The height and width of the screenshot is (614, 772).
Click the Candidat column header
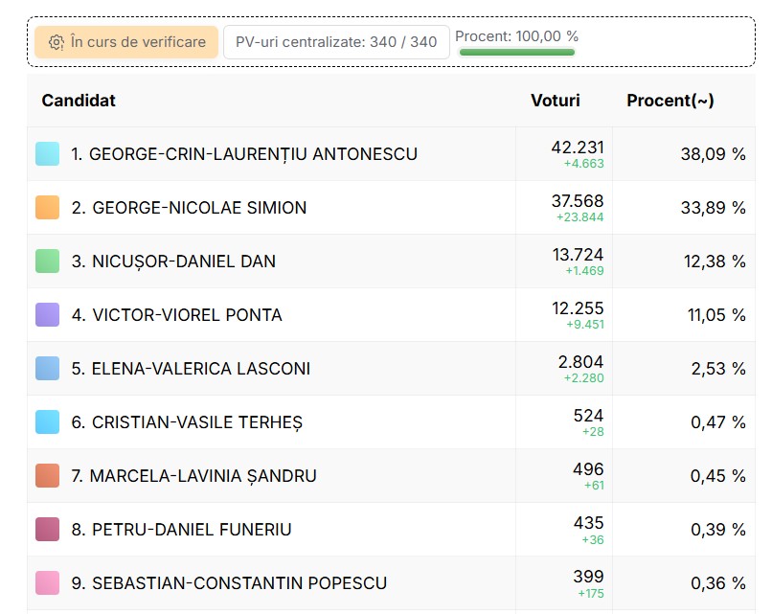(79, 101)
